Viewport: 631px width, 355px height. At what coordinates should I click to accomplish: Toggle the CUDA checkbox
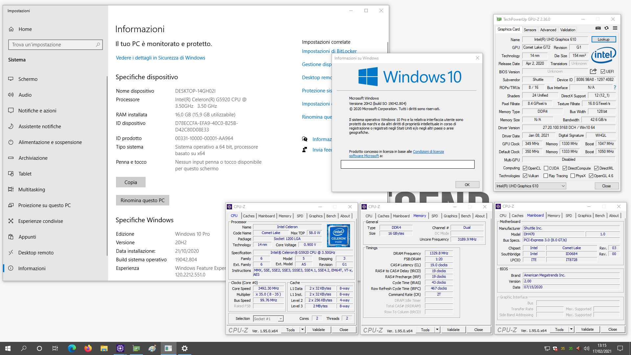pyautogui.click(x=546, y=168)
